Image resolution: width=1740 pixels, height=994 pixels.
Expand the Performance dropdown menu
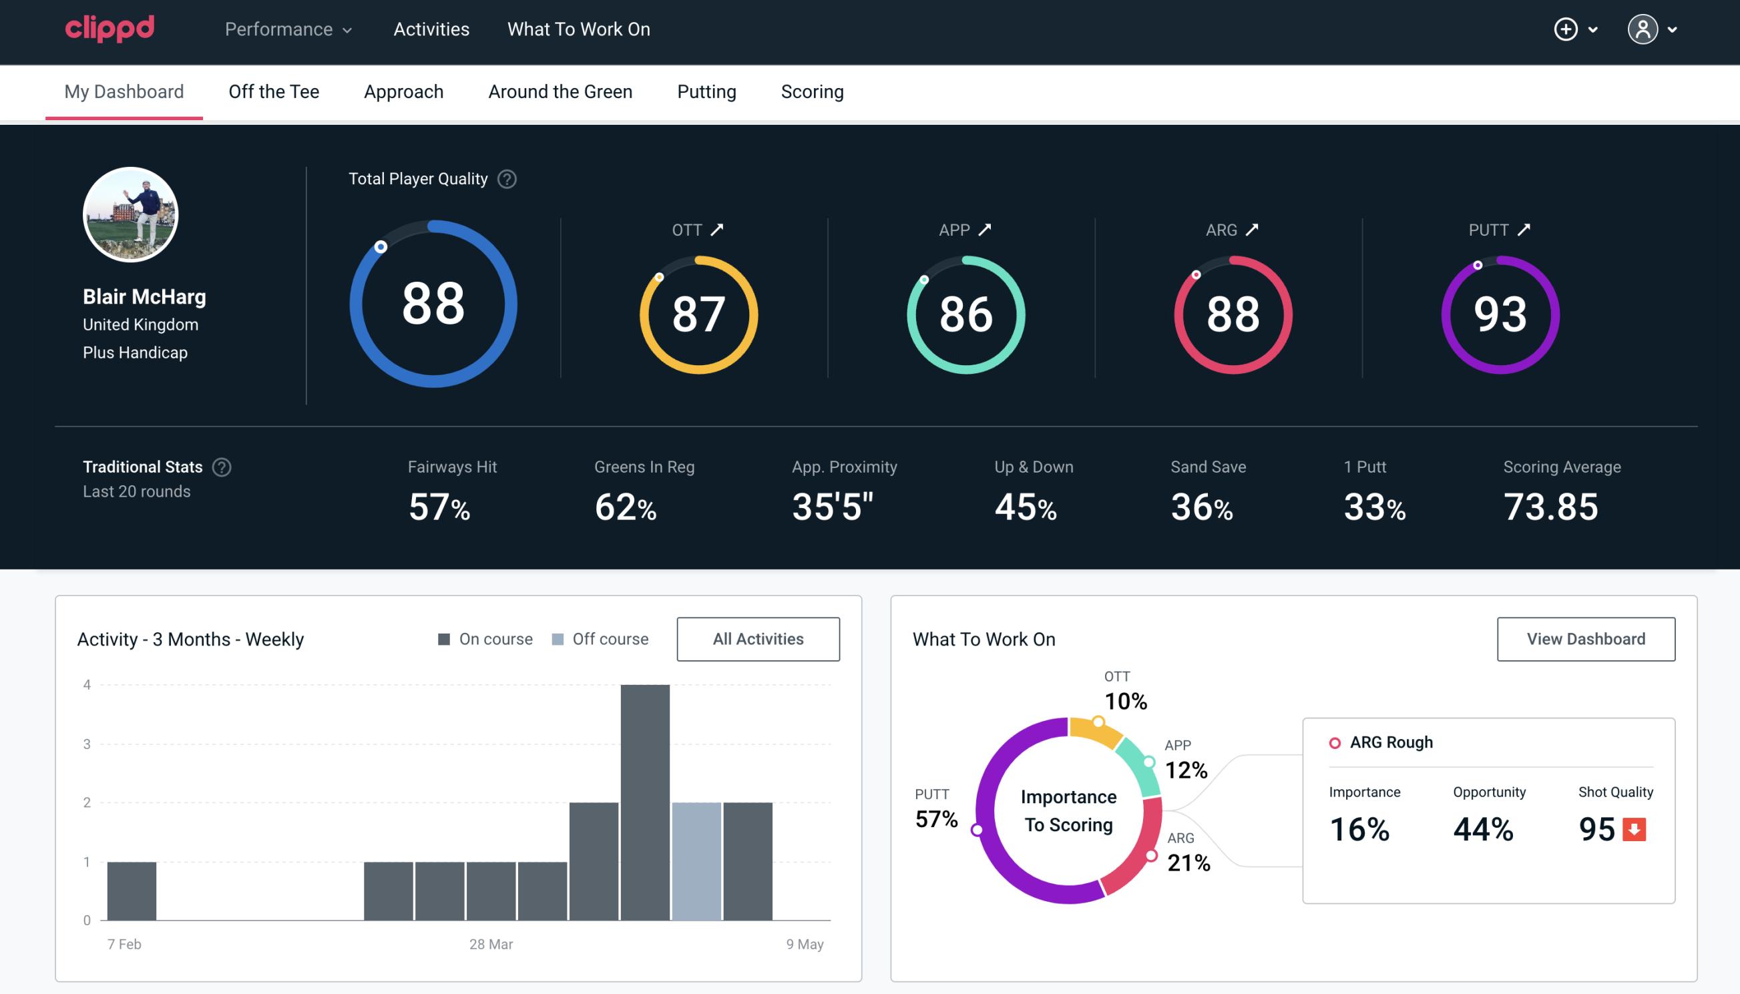(x=287, y=30)
